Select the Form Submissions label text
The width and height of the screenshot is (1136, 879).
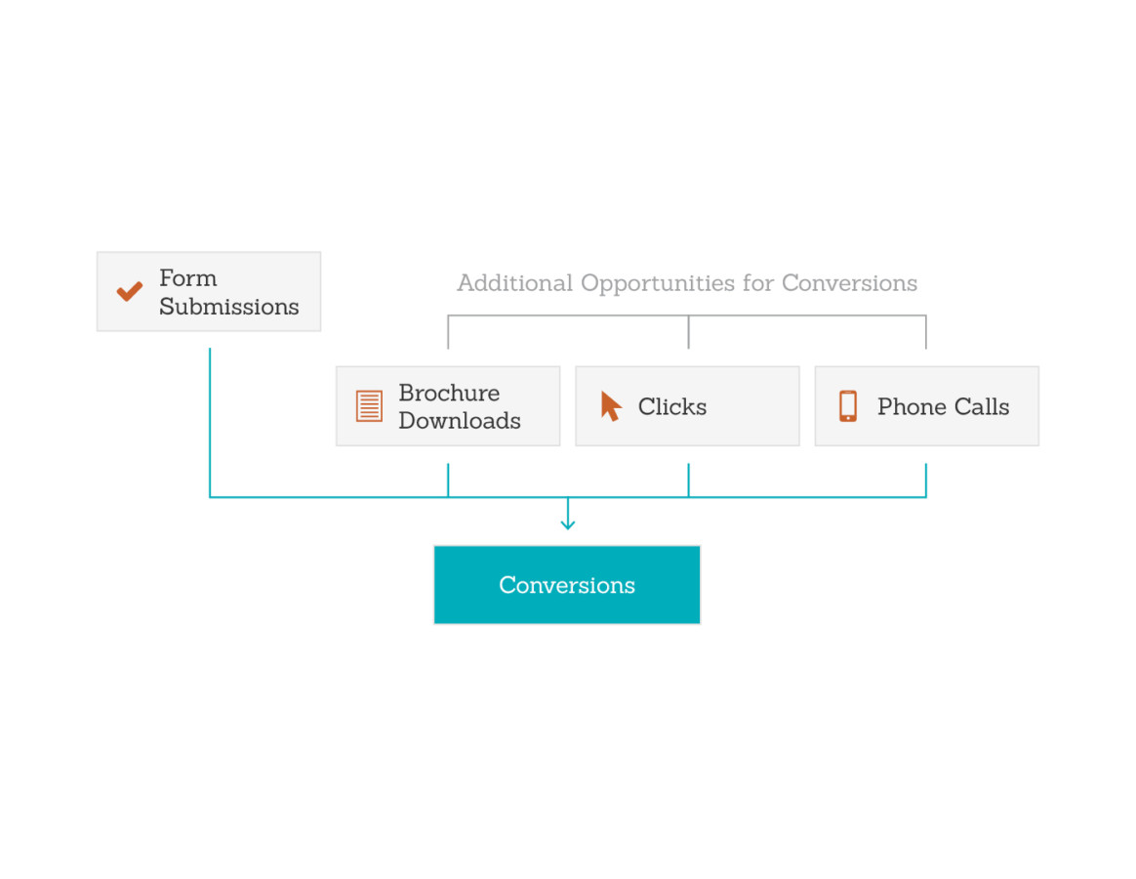pyautogui.click(x=228, y=292)
